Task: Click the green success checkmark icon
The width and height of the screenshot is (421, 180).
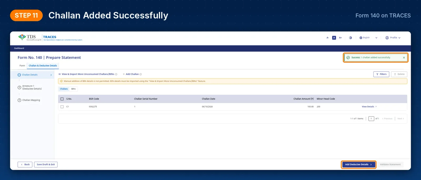Action: click(x=348, y=57)
